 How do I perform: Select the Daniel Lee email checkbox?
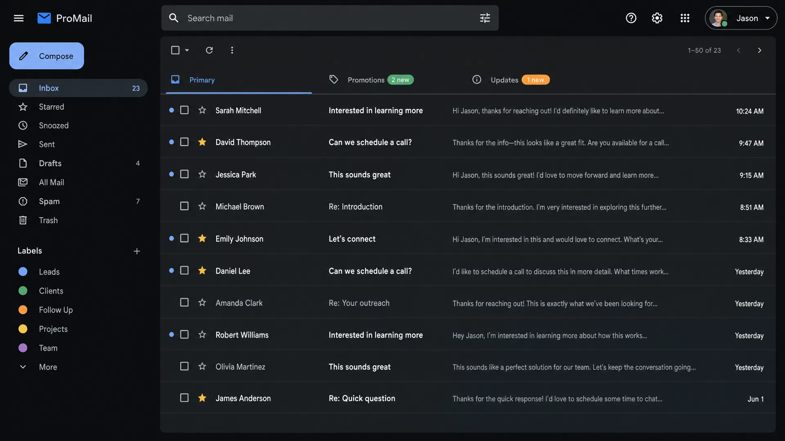click(184, 271)
